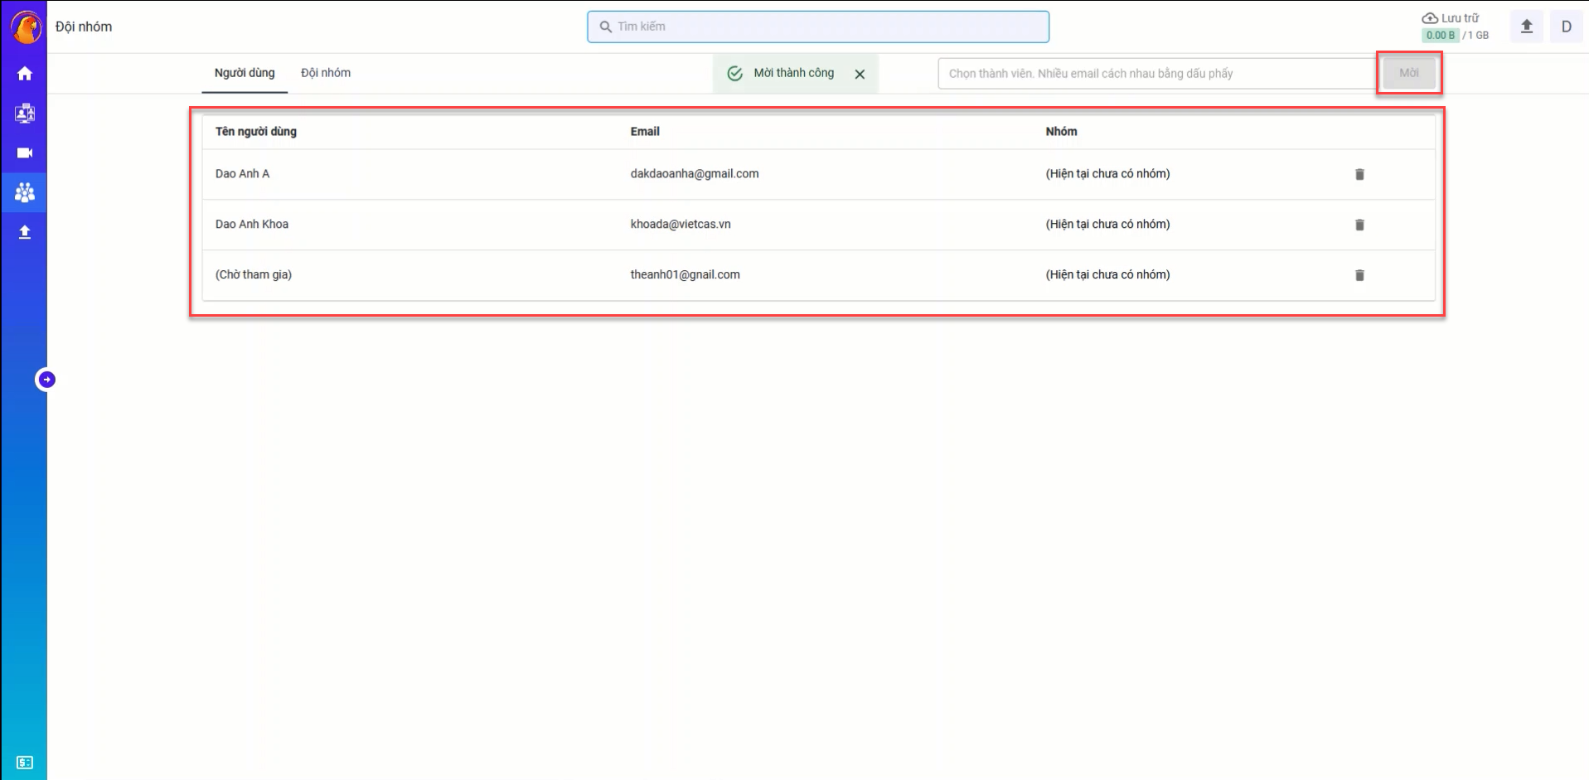This screenshot has height=780, width=1589.
Task: Switch to the Đội nhóm tab
Action: 326,73
